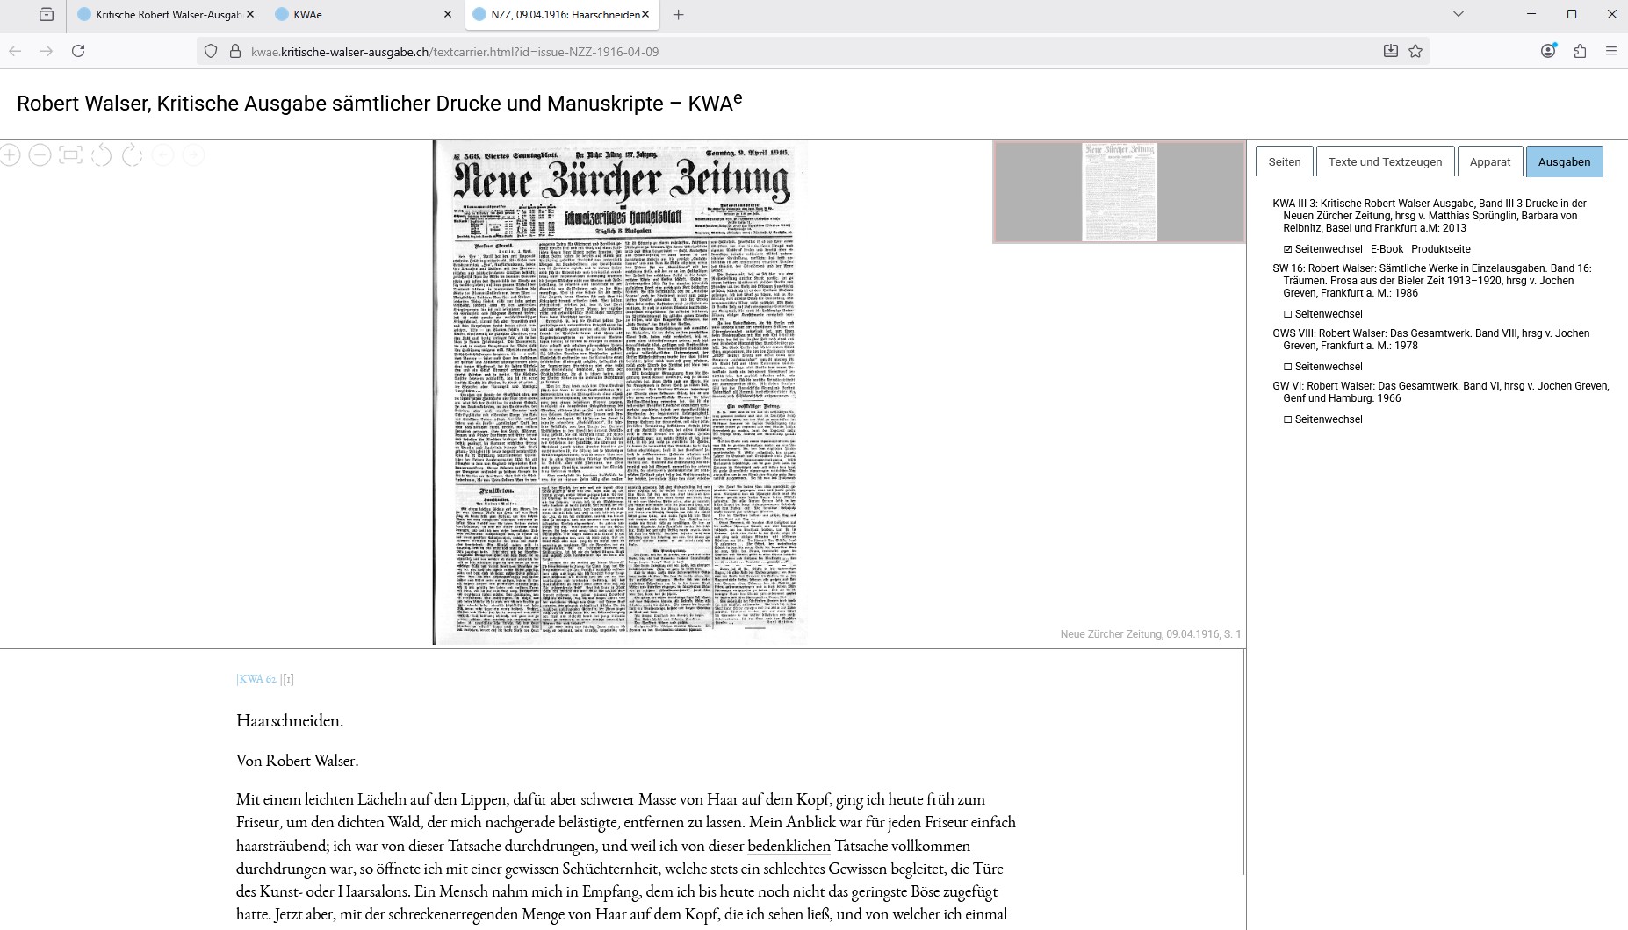Check Seitenwechsel for the SW 16 edition
Screen dimensions: 1628x930
pyautogui.click(x=1286, y=313)
